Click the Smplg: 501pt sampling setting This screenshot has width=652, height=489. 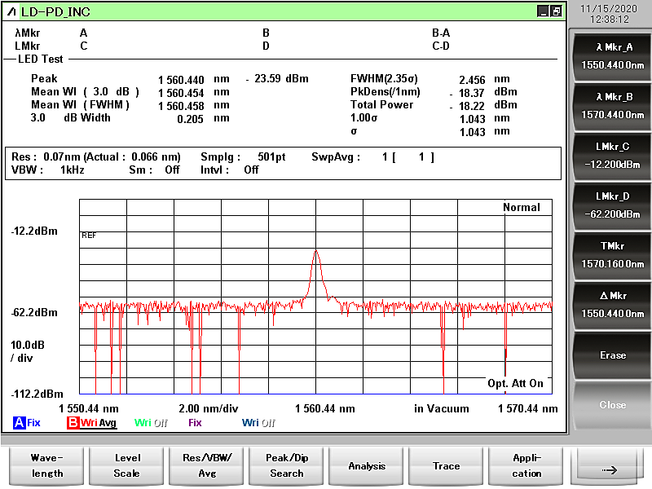(243, 156)
